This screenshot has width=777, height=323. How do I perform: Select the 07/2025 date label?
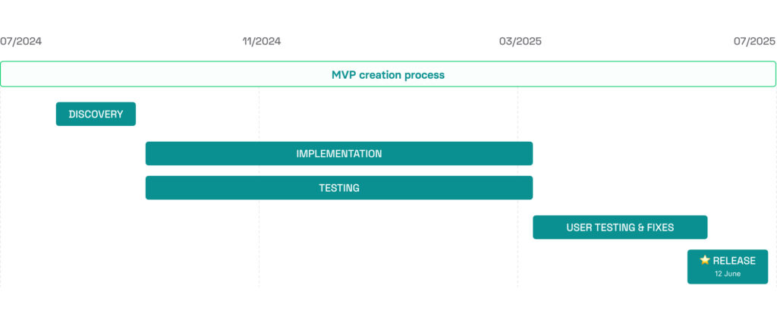point(754,41)
